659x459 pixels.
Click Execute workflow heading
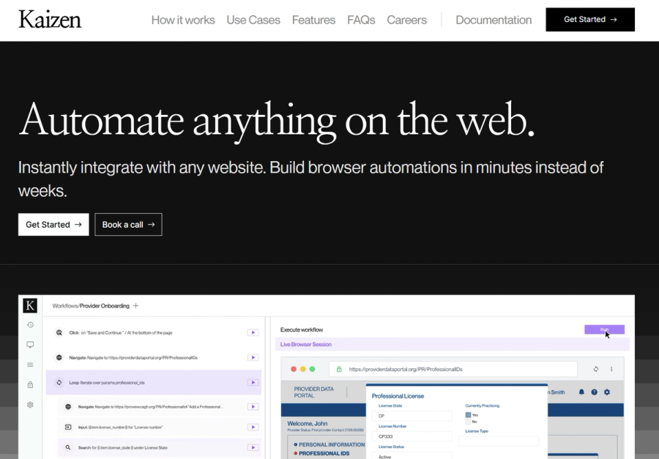point(302,329)
